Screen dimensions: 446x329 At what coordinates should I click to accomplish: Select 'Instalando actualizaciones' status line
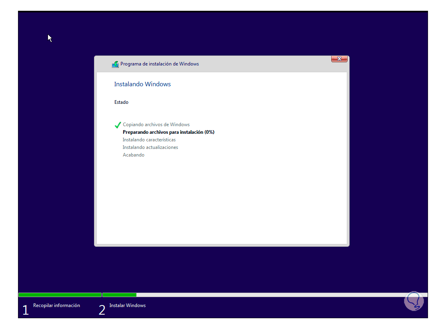[x=150, y=147]
